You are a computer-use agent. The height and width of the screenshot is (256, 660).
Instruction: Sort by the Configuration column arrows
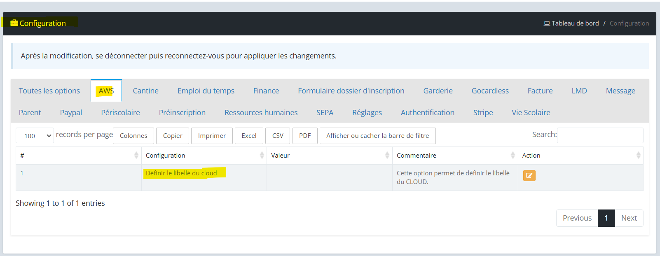(x=262, y=155)
